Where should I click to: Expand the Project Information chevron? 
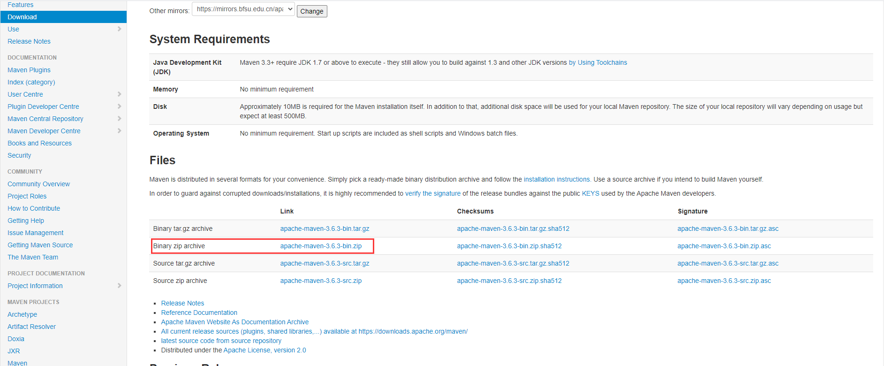pyautogui.click(x=119, y=286)
